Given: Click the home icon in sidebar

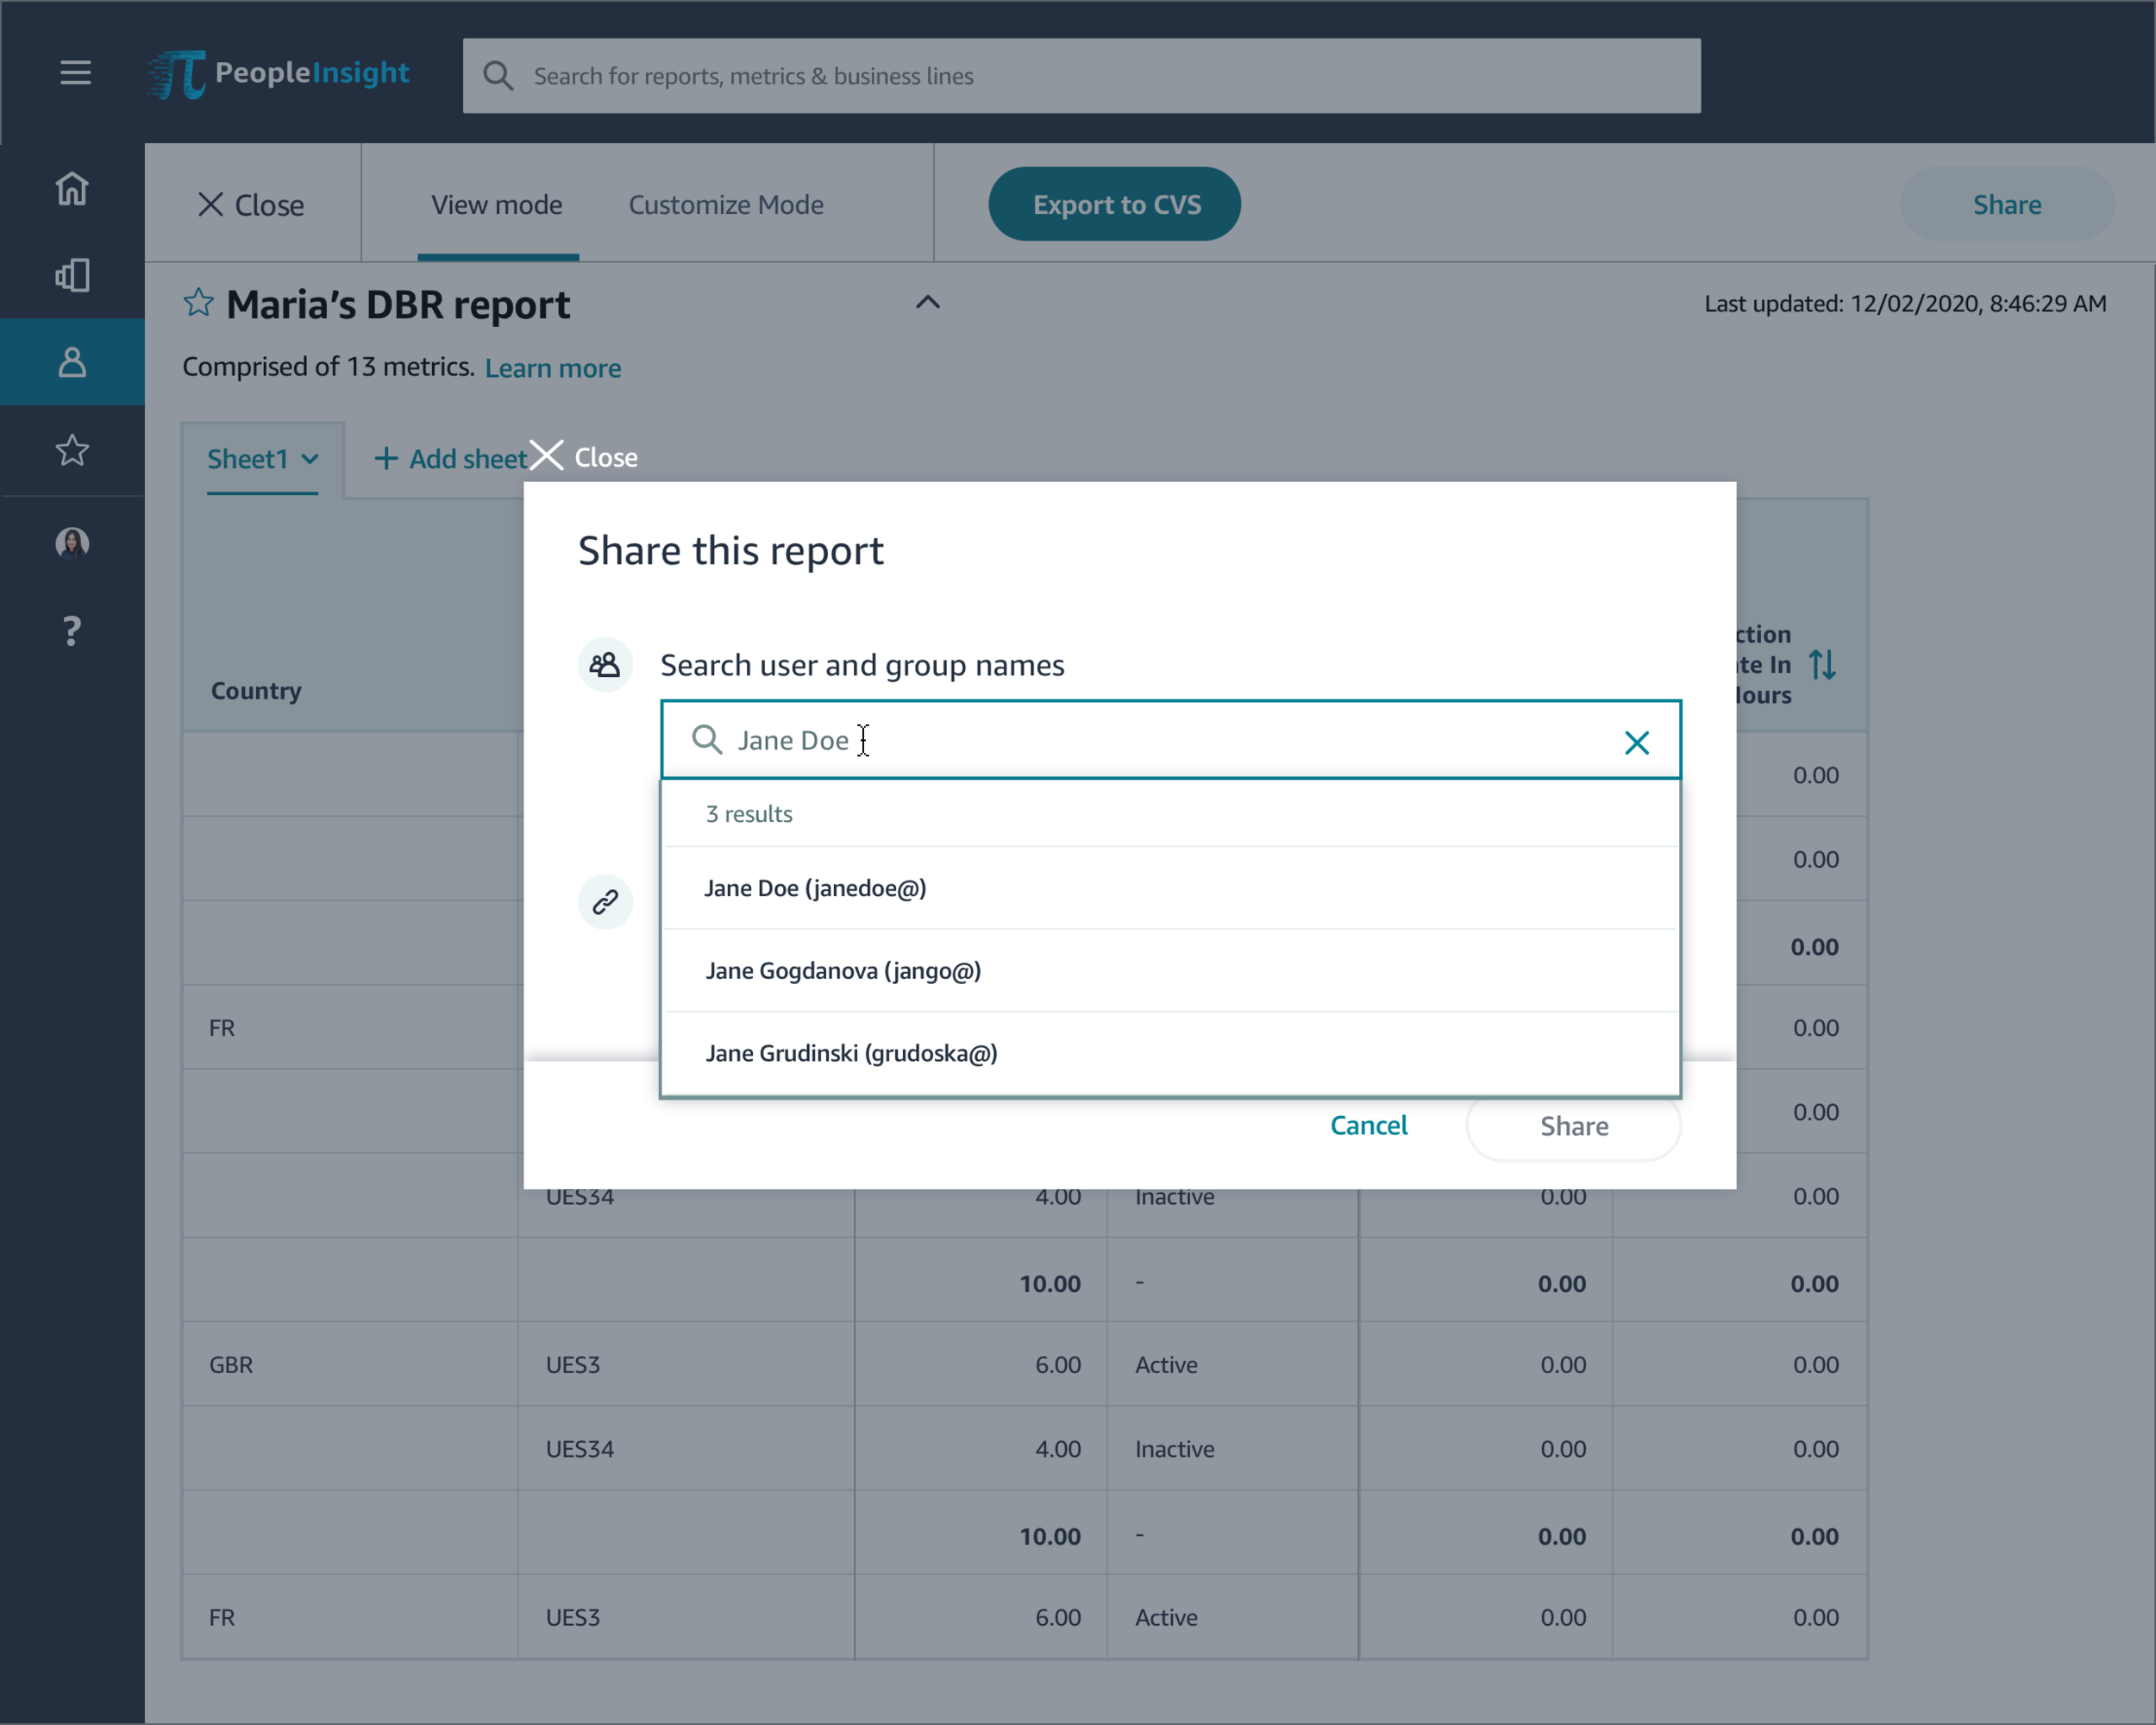Looking at the screenshot, I should pos(72,188).
